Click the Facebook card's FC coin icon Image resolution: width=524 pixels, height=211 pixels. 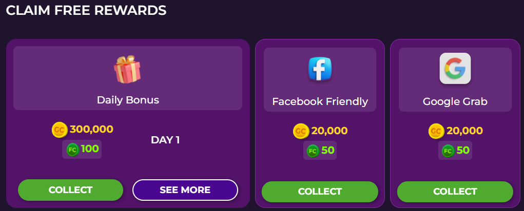click(x=313, y=151)
